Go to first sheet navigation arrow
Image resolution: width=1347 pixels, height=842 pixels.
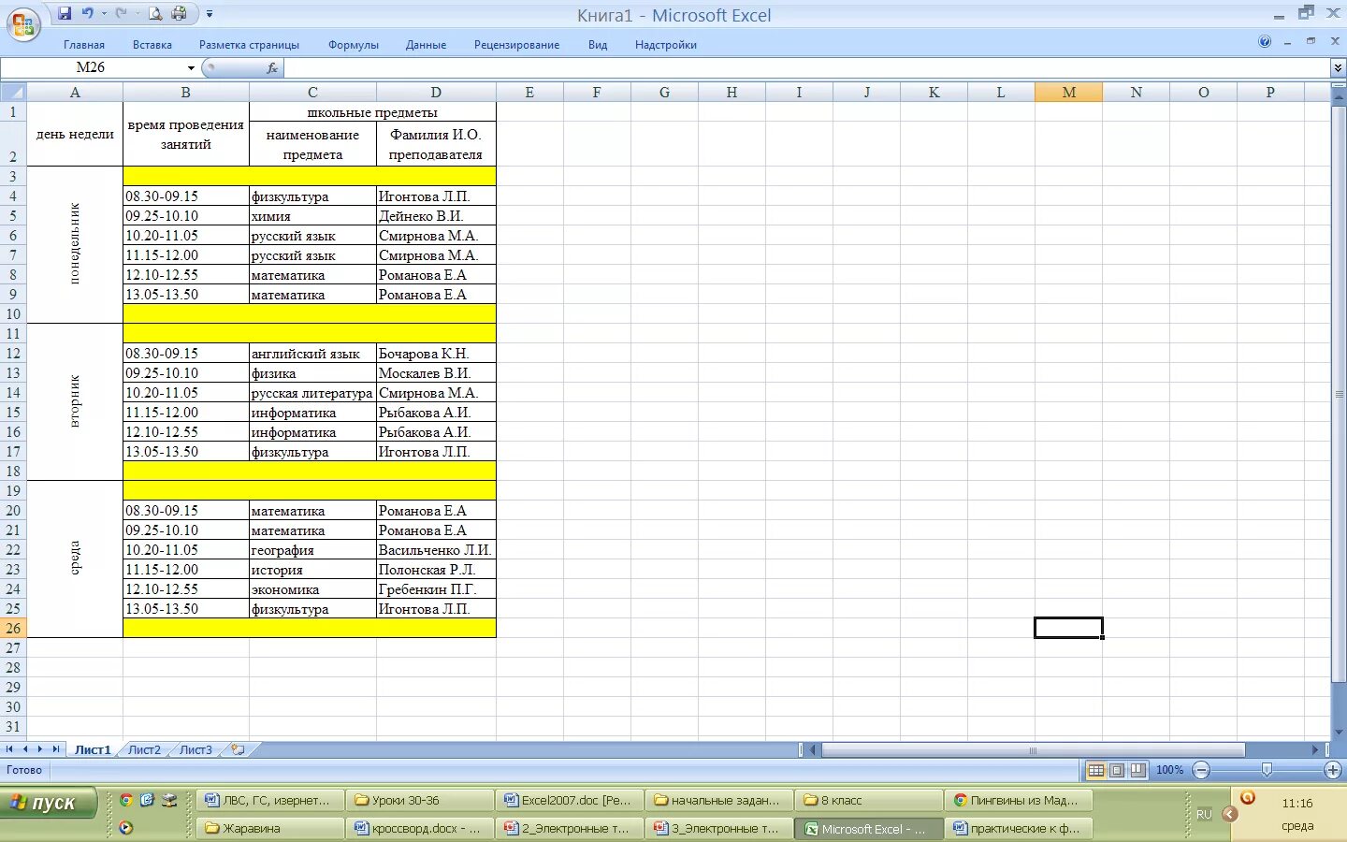click(x=9, y=749)
